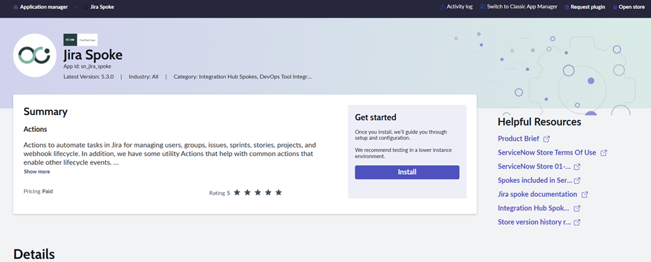Click the Industry: All label
The height and width of the screenshot is (262, 651).
click(x=143, y=77)
